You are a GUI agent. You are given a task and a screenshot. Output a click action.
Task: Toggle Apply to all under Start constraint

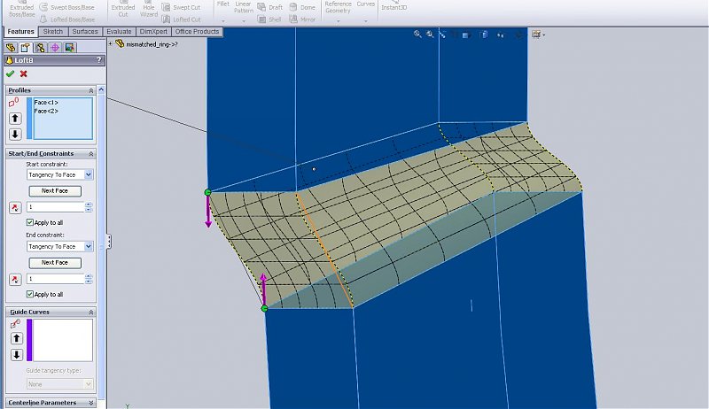point(30,222)
